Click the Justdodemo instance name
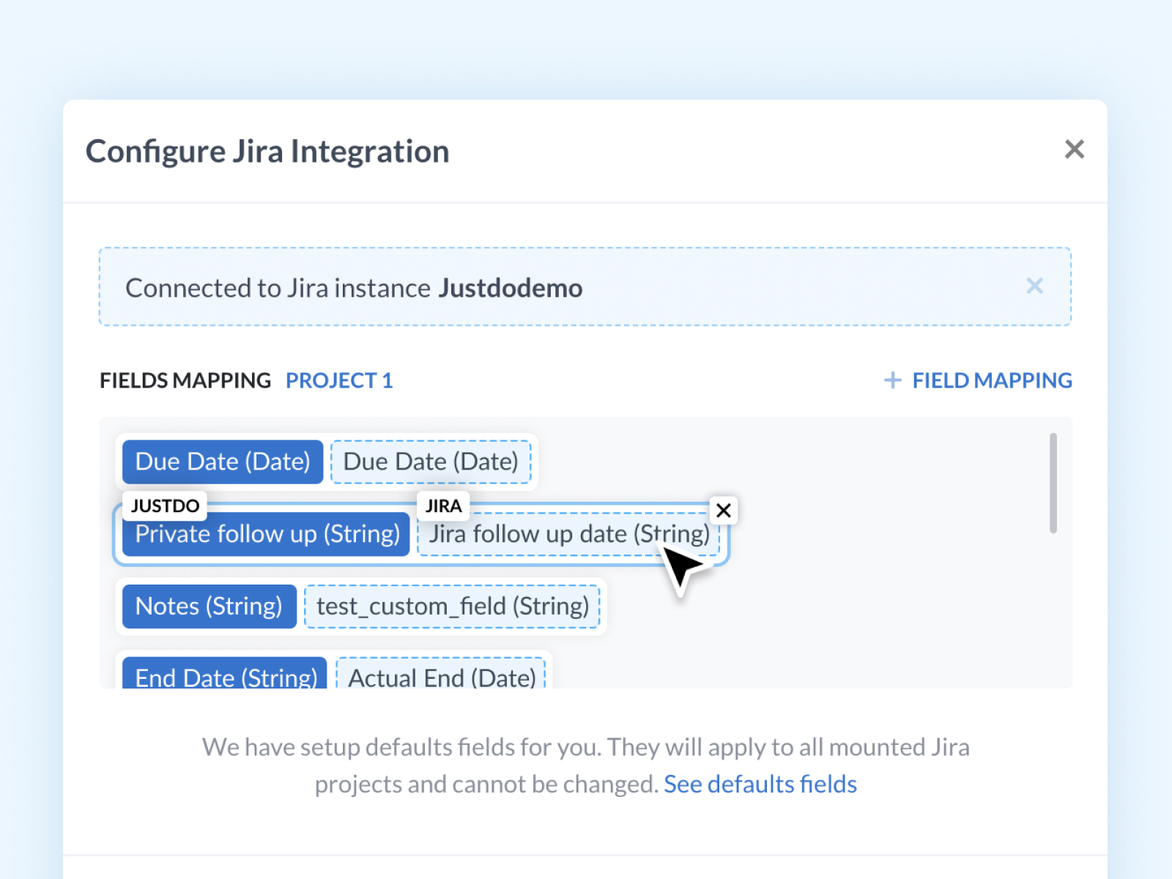This screenshot has width=1172, height=879. pos(510,288)
